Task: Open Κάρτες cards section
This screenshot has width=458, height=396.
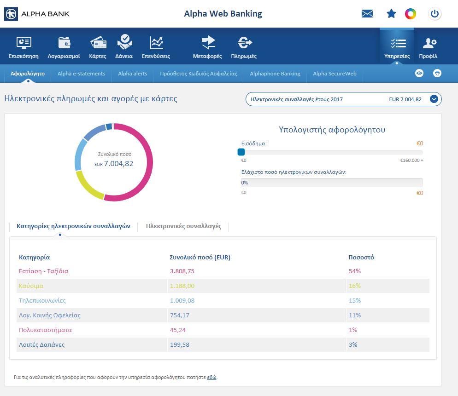Action: tap(98, 47)
